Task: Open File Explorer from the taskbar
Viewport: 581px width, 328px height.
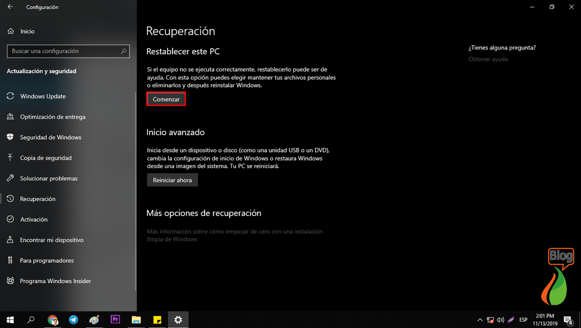Action: 136,320
